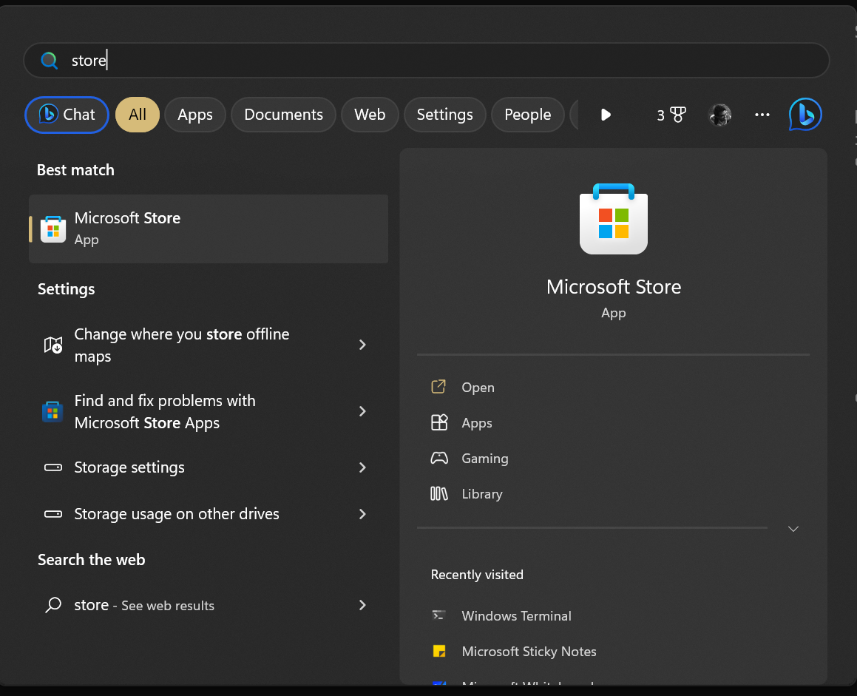The height and width of the screenshot is (696, 857).
Task: Select the Documents filter tab
Action: 283,115
